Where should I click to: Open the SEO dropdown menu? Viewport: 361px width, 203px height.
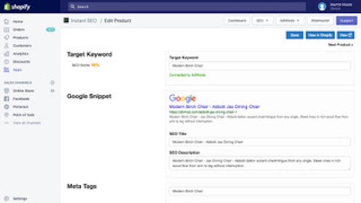point(263,20)
